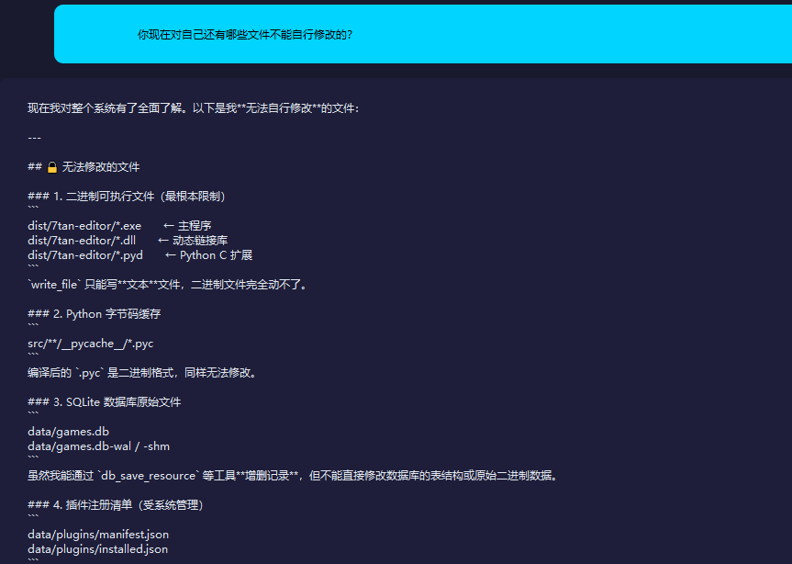This screenshot has height=564, width=792.
Task: Click the line '编译后的 .pyc 是二进制格式'
Action: tap(143, 373)
